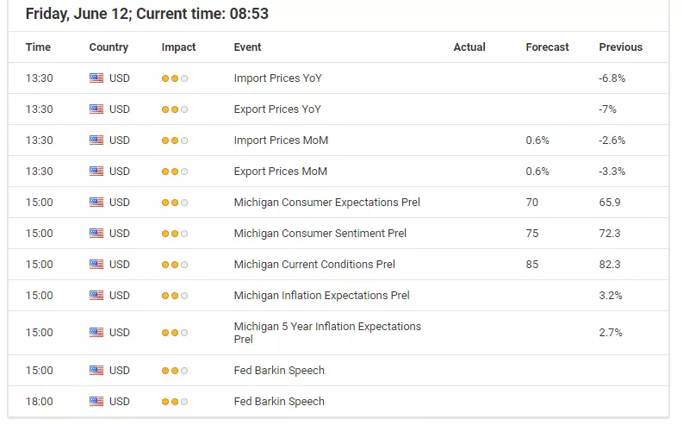Click the Forecast column header
Screen dimensions: 683x425
[x=547, y=47]
